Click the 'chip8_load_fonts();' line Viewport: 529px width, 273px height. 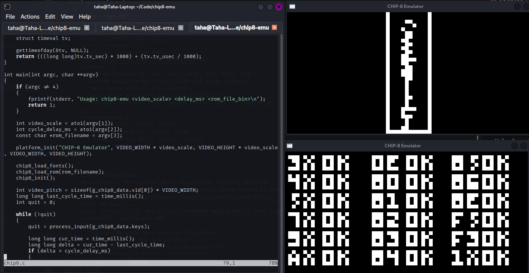(x=45, y=166)
